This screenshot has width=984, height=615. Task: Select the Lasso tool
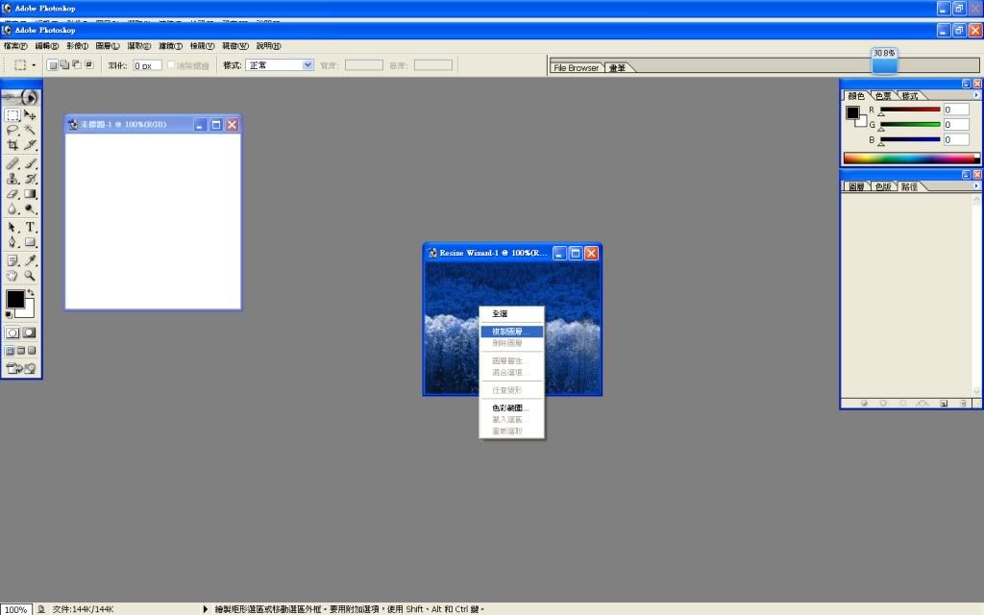pyautogui.click(x=12, y=130)
